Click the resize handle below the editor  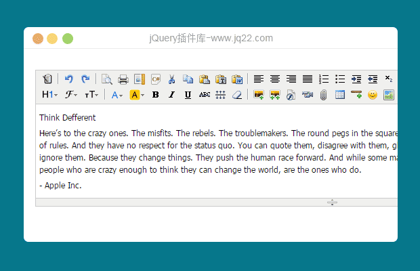(x=332, y=202)
